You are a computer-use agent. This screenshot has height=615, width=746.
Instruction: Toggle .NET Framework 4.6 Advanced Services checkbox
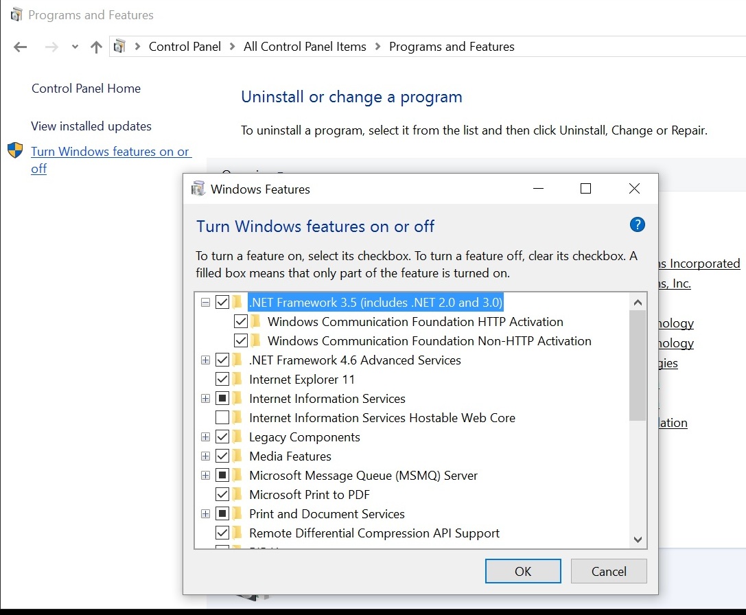coord(222,360)
